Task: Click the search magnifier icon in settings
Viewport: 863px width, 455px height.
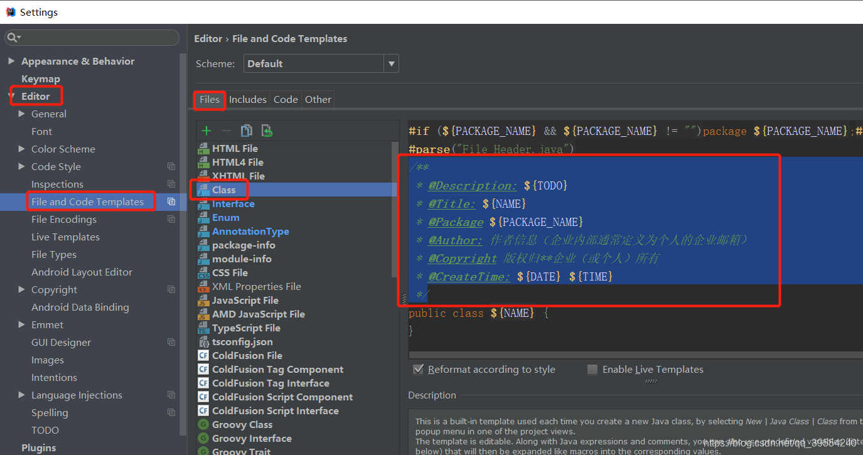Action: click(x=13, y=38)
